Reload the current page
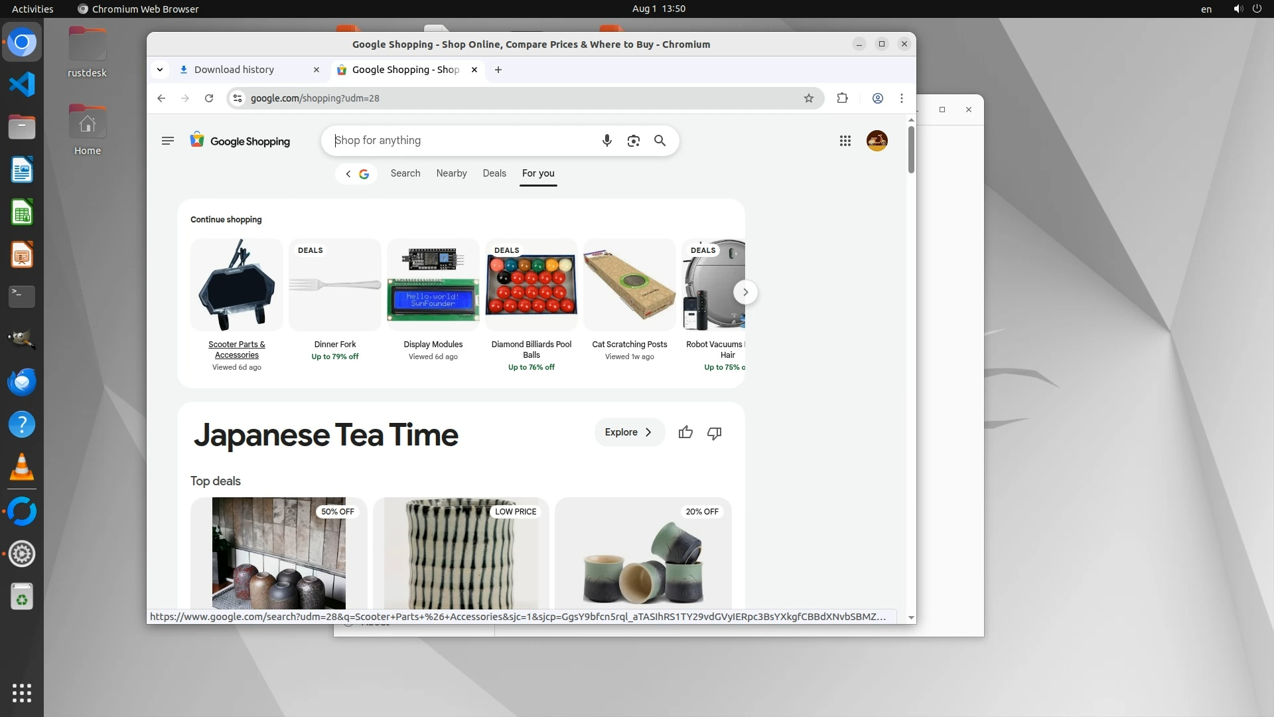Viewport: 1274px width, 717px height. coord(209,98)
